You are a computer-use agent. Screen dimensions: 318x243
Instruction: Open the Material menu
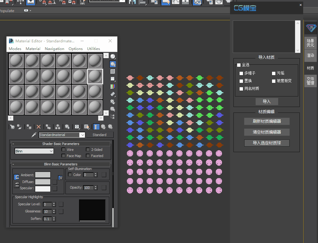tap(33, 49)
